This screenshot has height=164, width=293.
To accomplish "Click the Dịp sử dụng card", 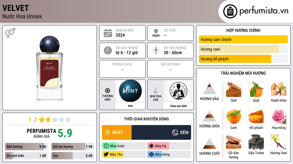I will click(x=171, y=69).
